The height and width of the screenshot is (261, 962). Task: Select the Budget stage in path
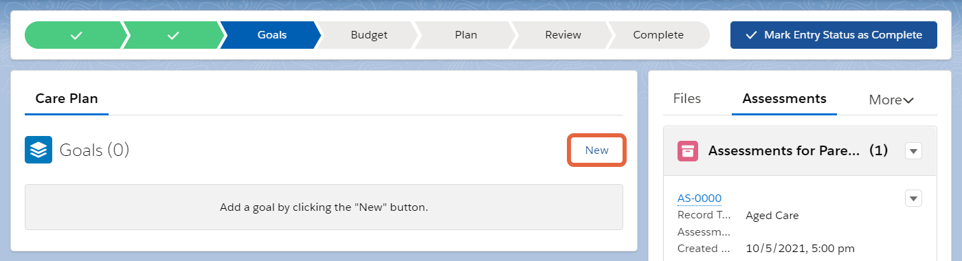coord(369,35)
